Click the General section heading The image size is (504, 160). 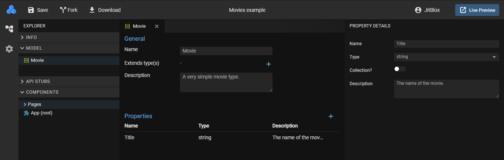tap(135, 39)
